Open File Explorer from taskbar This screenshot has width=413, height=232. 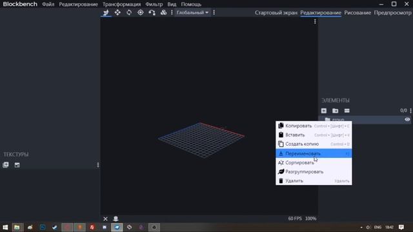pos(17,227)
